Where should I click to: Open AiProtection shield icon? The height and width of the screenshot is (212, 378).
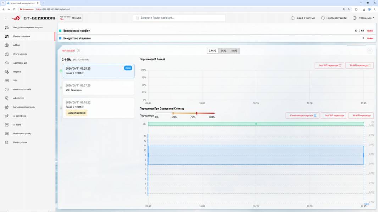(x=7, y=98)
